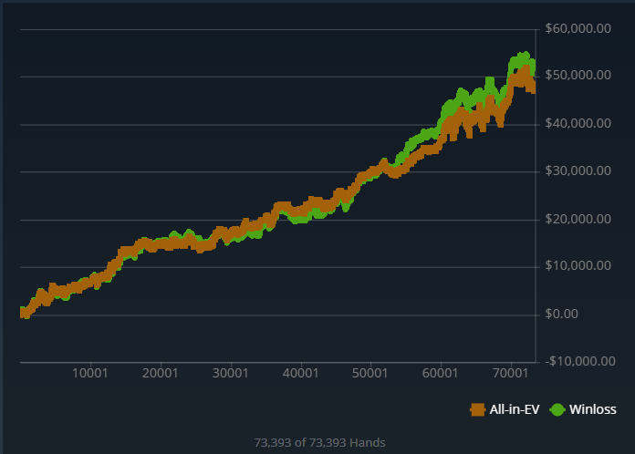Select the $40,000.00 y-axis label
Viewport: 635px width, 454px height.
click(577, 124)
